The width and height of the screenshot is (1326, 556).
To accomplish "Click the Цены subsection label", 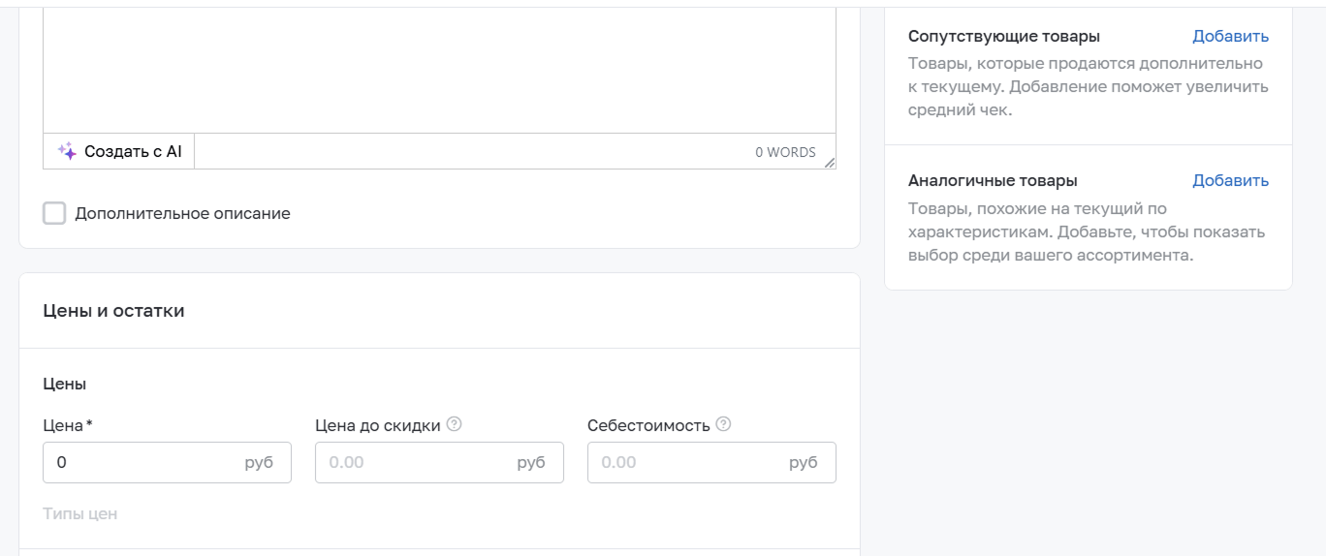I will pyautogui.click(x=65, y=384).
